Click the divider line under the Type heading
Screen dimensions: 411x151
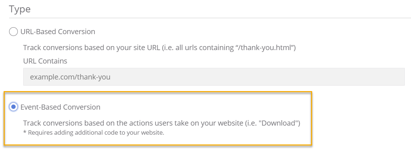210,18
